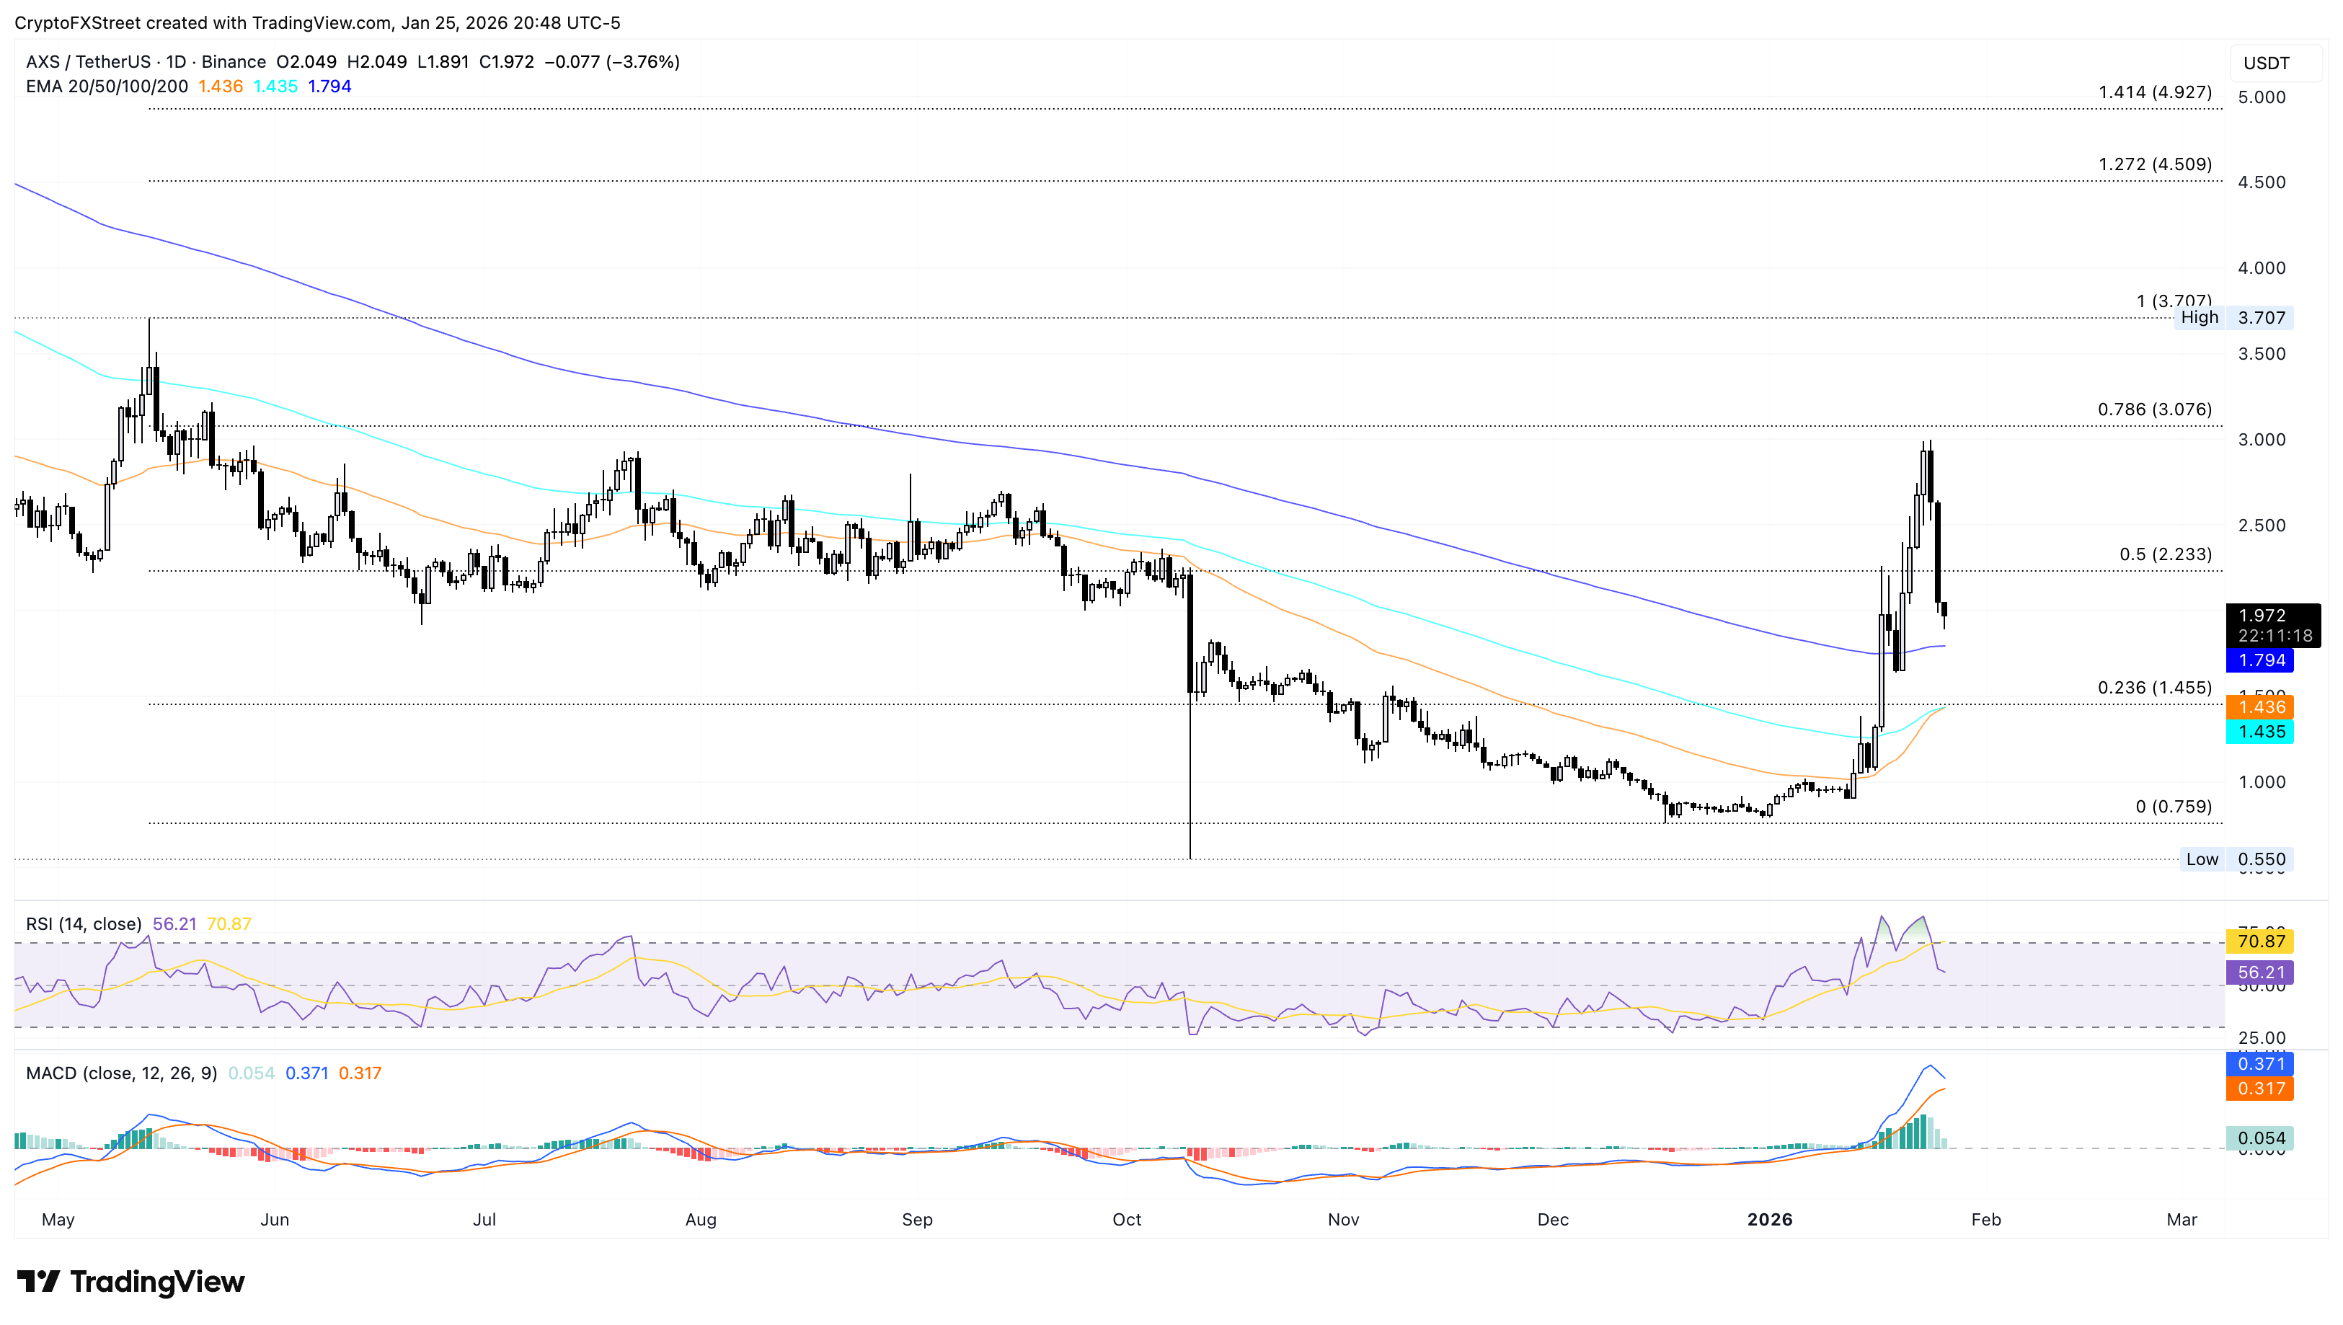Click the 2026 date label on time axis
Image resolution: width=2343 pixels, height=1325 pixels.
(x=1769, y=1220)
